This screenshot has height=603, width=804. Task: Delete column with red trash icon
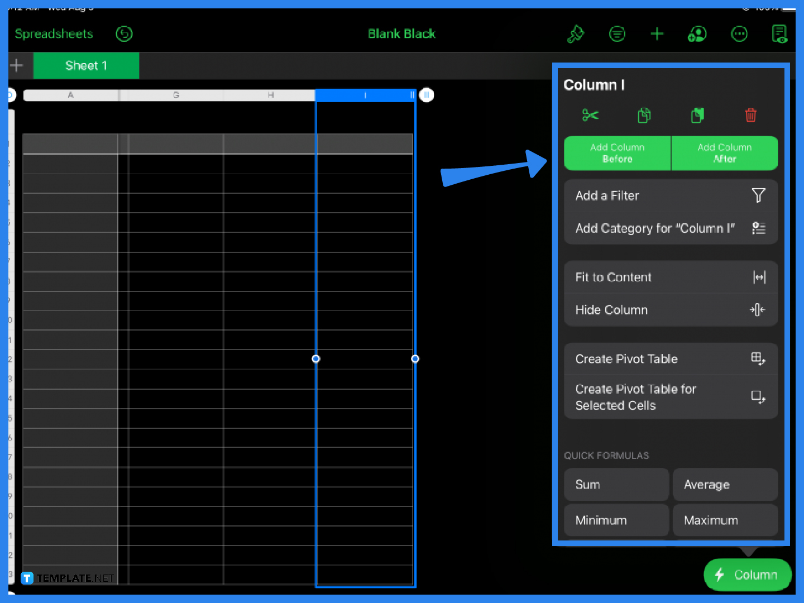(750, 115)
